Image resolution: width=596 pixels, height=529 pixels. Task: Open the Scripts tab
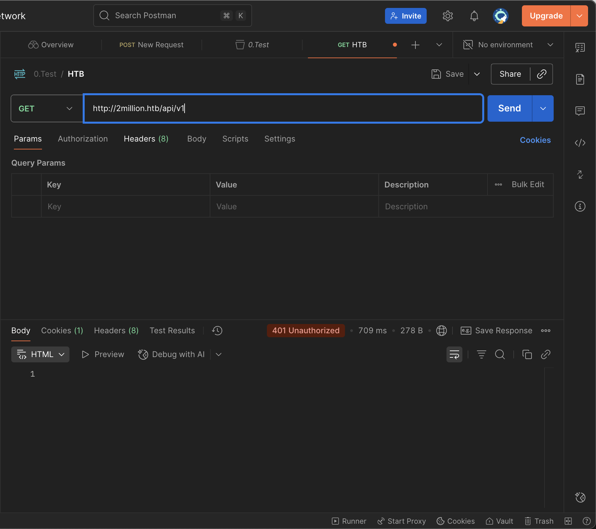(x=235, y=139)
